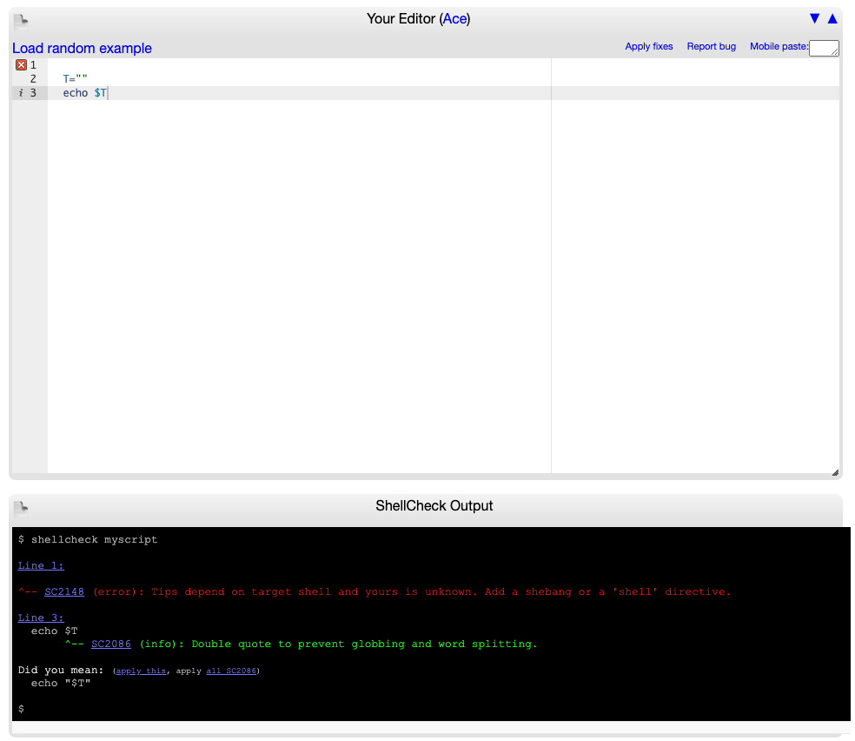Viewport: 855px width, 741px height.
Task: Open the SC2148 error code link
Action: click(64, 591)
